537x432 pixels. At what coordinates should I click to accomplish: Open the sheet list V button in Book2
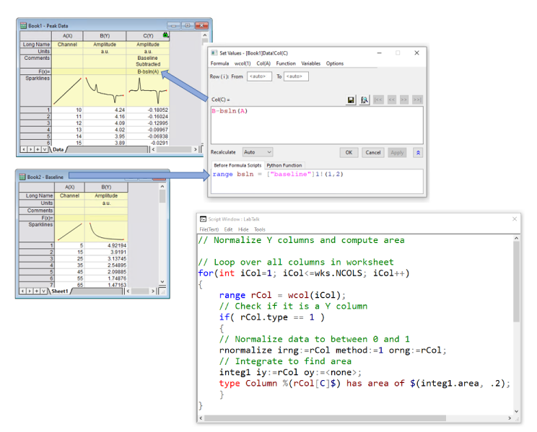pyautogui.click(x=43, y=291)
